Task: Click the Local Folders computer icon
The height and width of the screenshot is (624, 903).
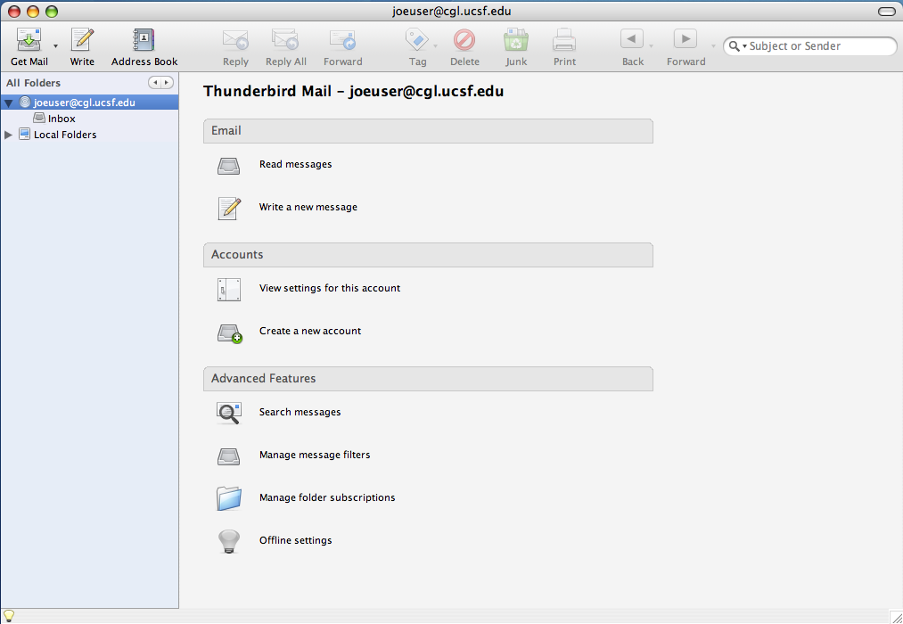Action: 24,134
